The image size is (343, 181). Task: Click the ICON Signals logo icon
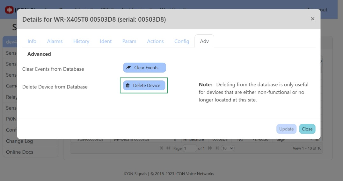[9, 10]
